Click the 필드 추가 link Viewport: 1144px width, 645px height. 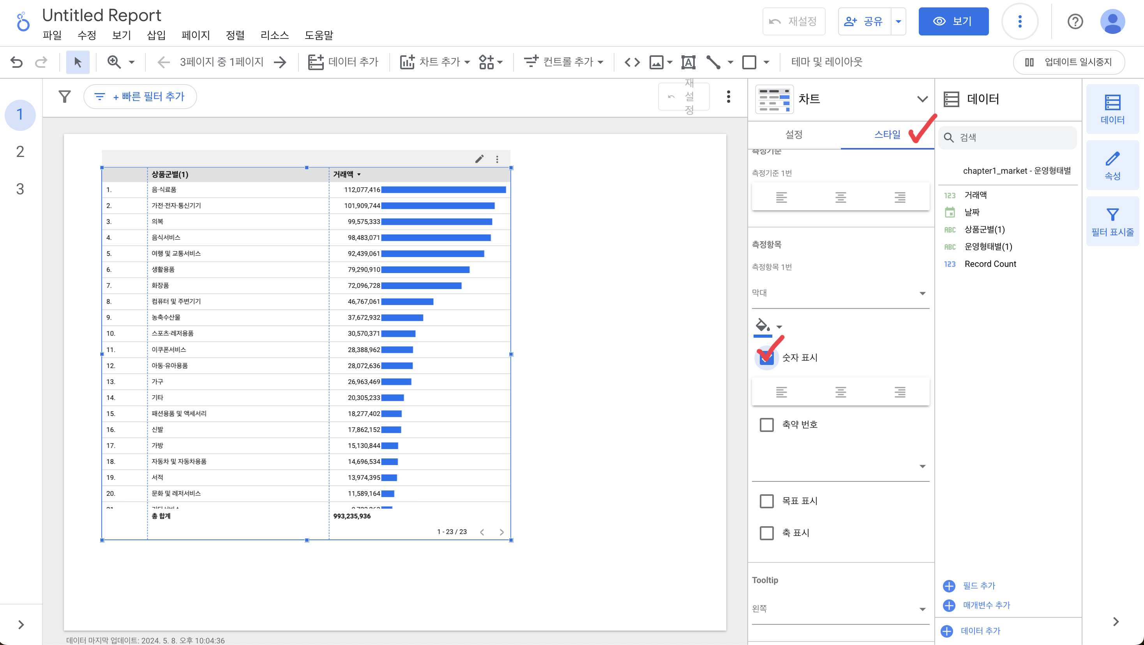click(978, 585)
